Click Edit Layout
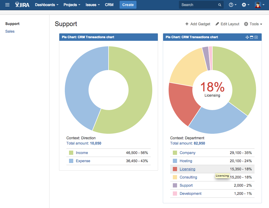This screenshot has width=269, height=208. [x=227, y=24]
